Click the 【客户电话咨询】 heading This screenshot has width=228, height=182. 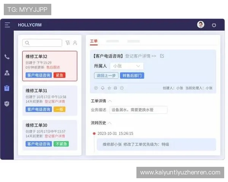[108, 56]
